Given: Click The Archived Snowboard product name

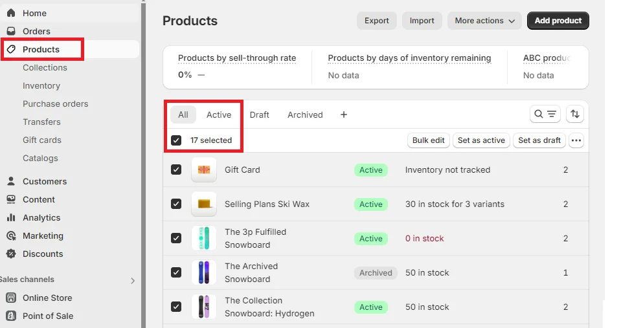Looking at the screenshot, I should [251, 272].
